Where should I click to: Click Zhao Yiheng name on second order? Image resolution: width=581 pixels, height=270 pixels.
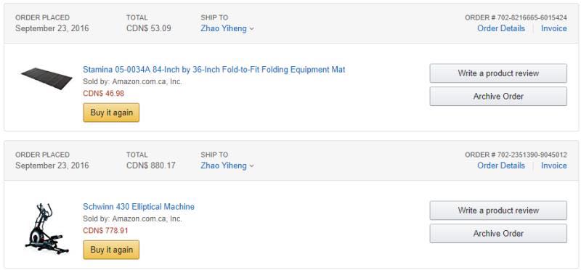pyautogui.click(x=224, y=165)
